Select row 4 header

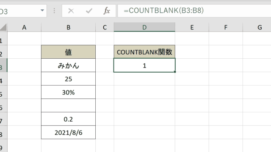pos(3,79)
